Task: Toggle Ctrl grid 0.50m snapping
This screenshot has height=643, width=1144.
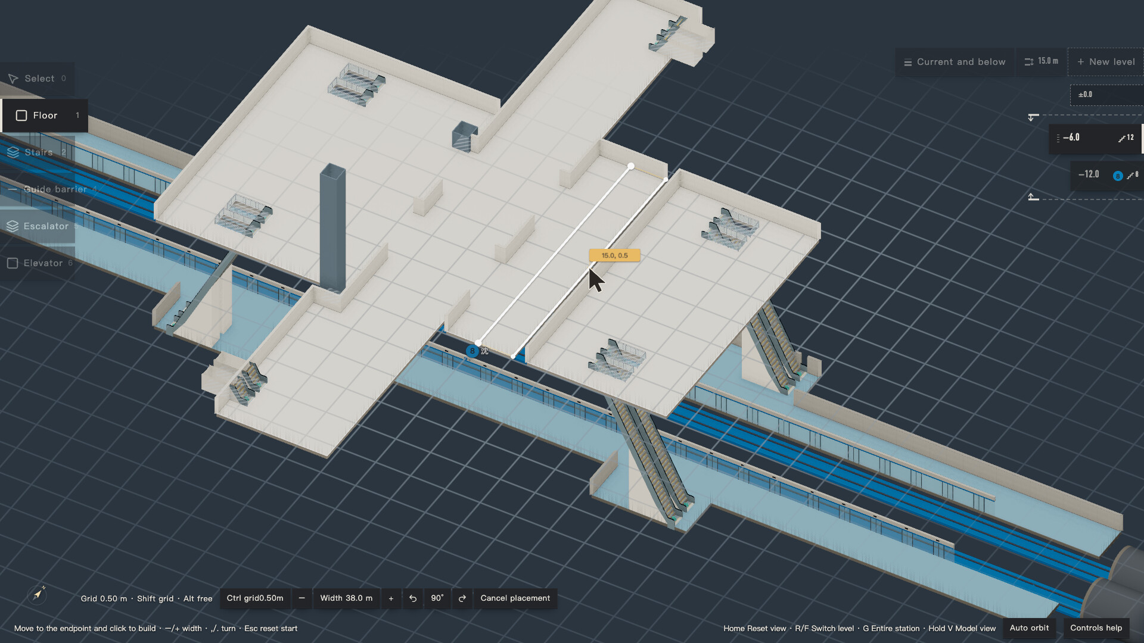Action: 255,598
